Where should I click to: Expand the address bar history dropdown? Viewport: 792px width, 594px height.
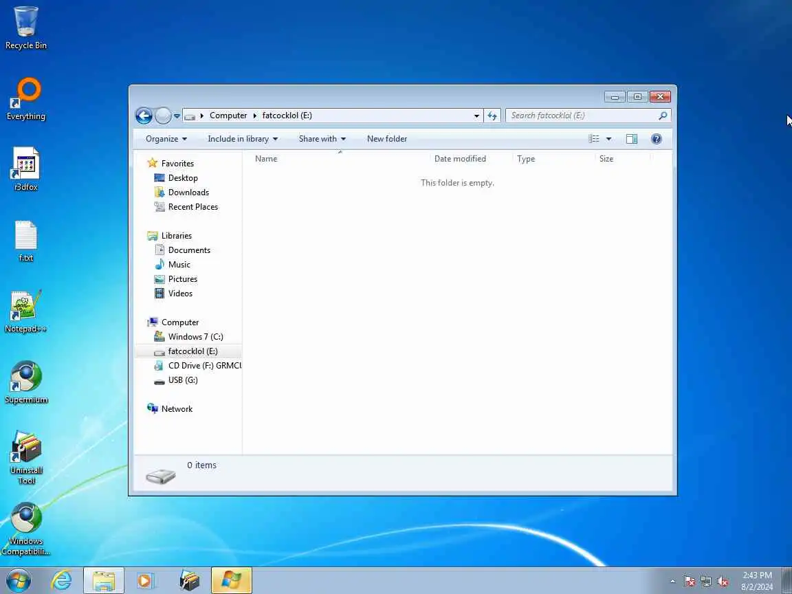click(x=476, y=115)
